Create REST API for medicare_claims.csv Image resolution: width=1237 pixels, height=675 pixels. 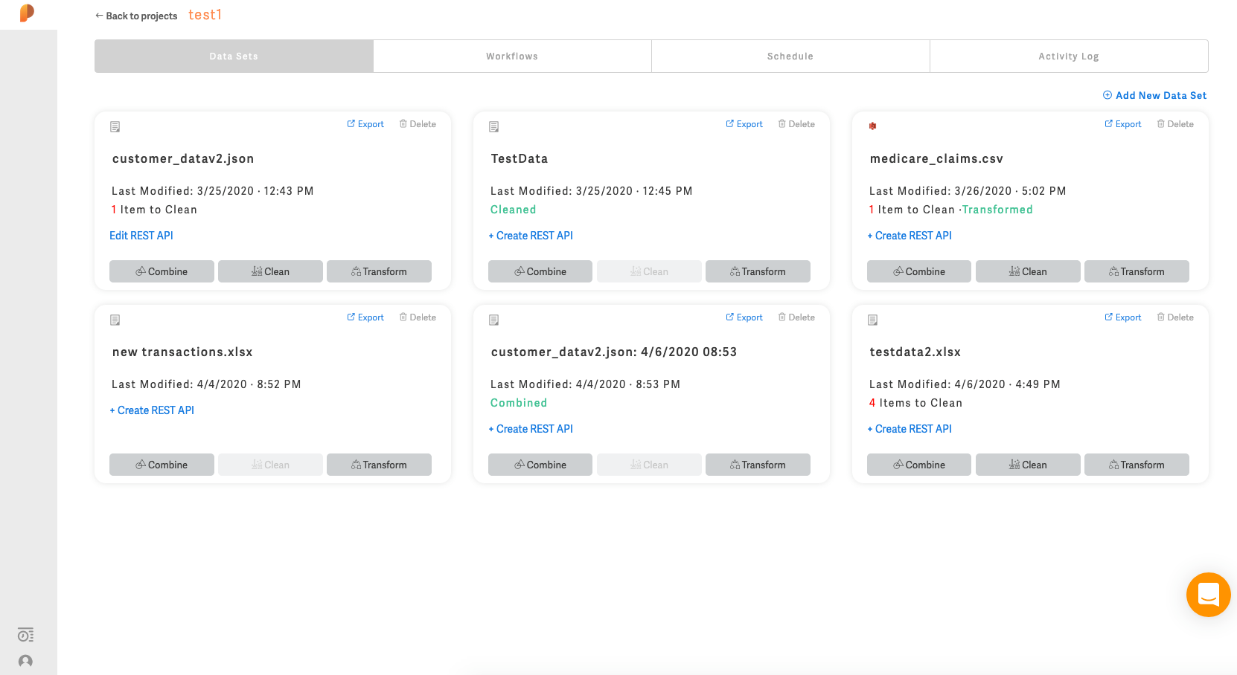click(910, 236)
